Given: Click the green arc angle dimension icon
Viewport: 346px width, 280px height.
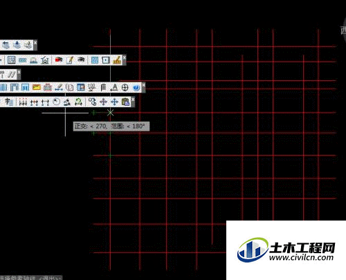Looking at the screenshot, I should (79, 102).
